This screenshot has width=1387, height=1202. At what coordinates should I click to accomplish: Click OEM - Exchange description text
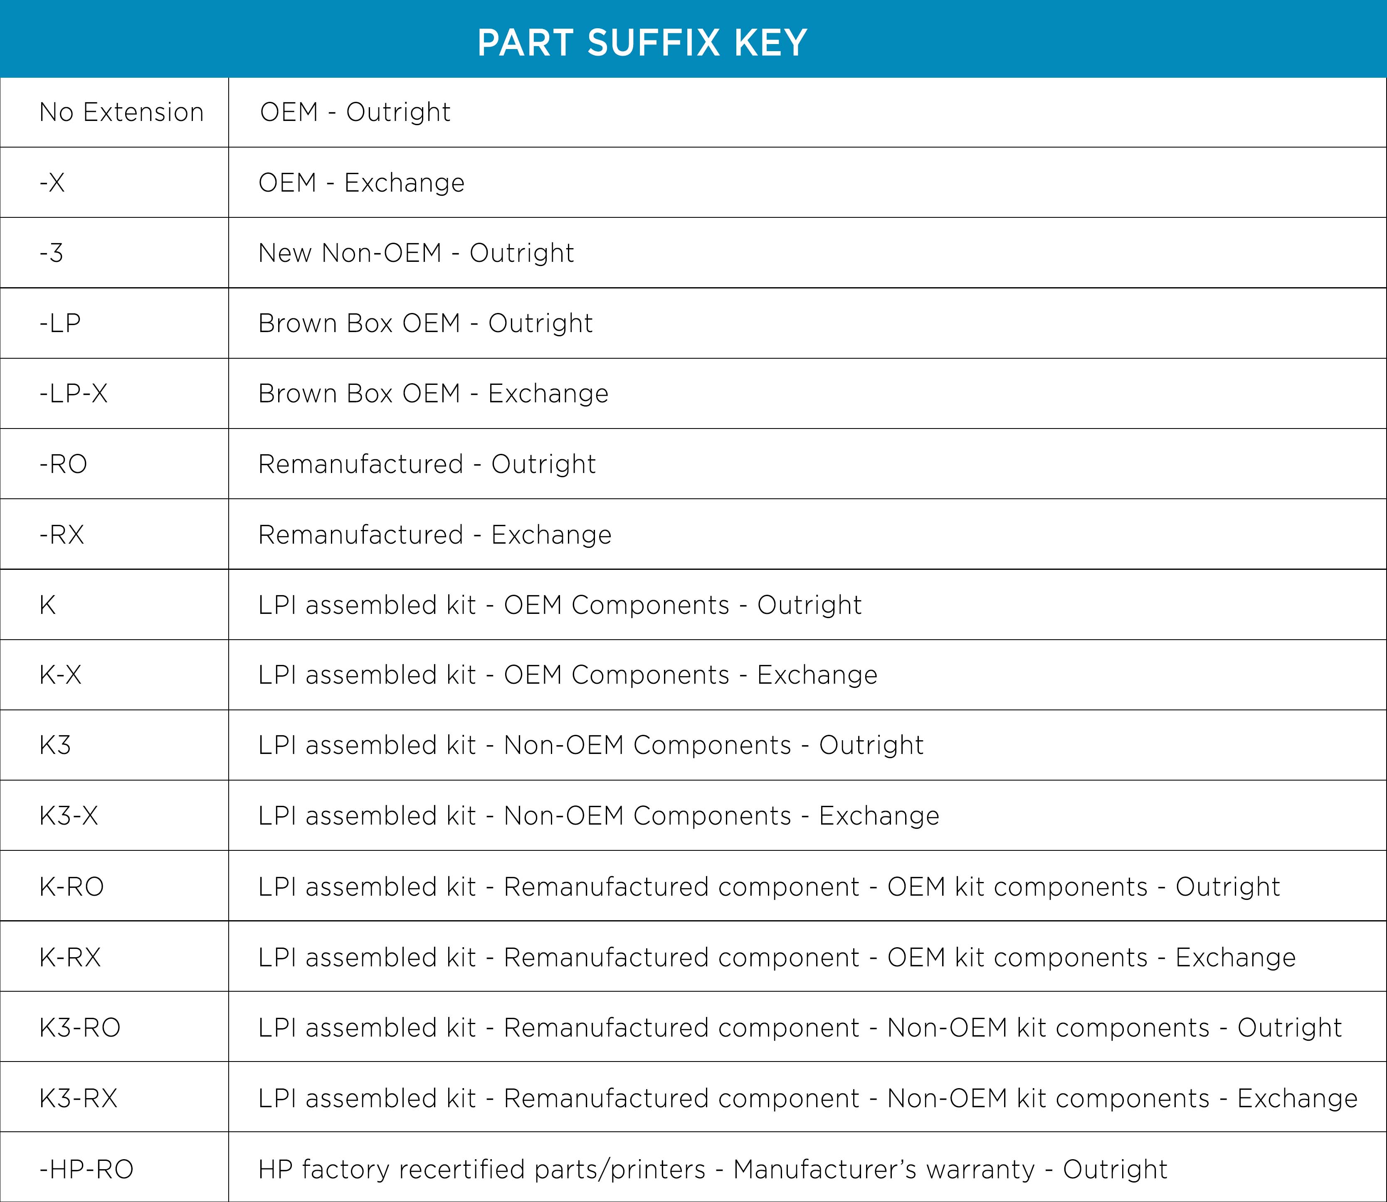[x=361, y=182]
